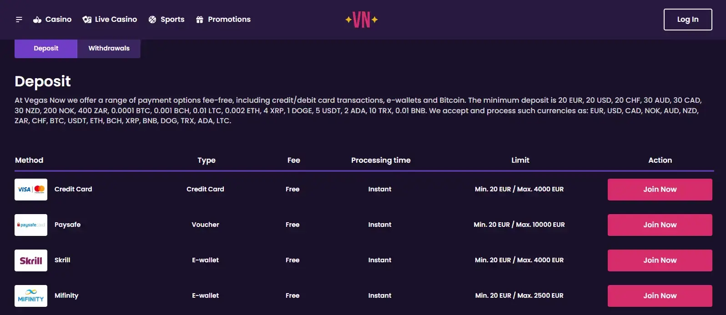This screenshot has width=726, height=315.
Task: Click Join Now for Paysafe
Action: [x=660, y=225]
